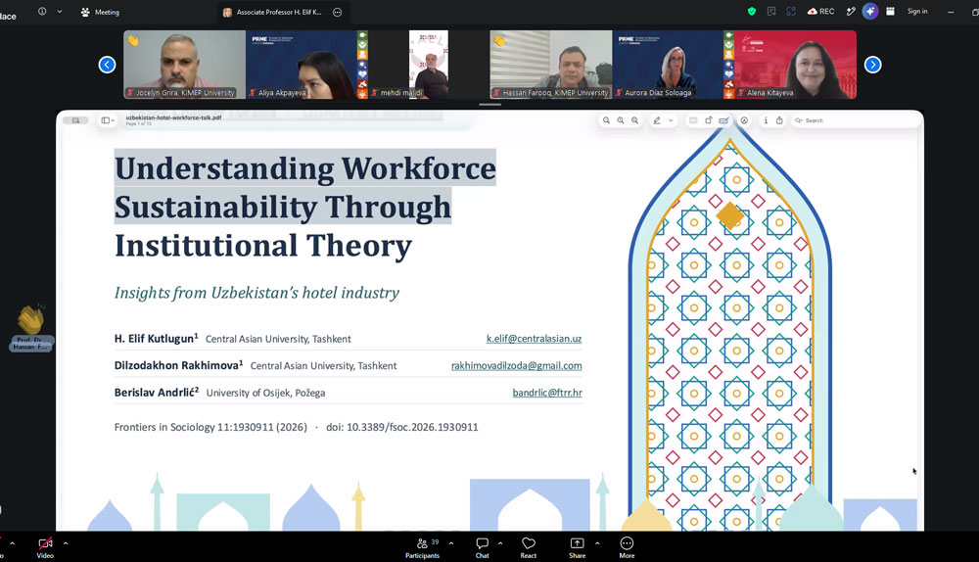Image resolution: width=979 pixels, height=562 pixels.
Task: Open the k.elif@centralasian.uz email link
Action: pos(534,339)
